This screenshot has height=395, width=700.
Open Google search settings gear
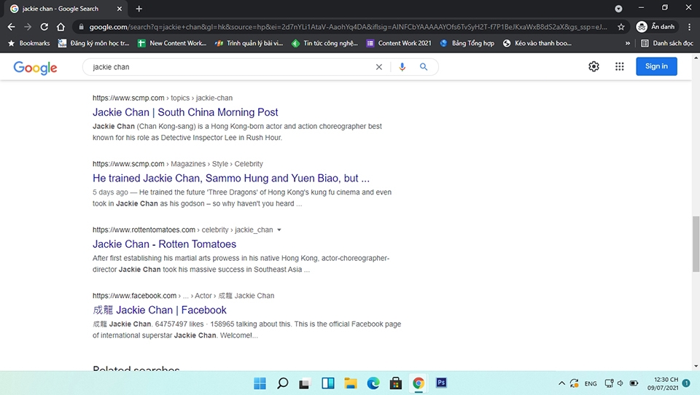coord(594,66)
